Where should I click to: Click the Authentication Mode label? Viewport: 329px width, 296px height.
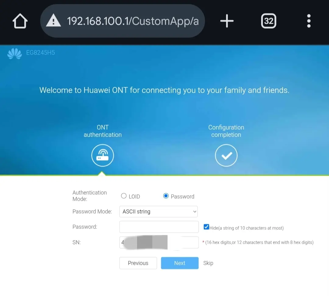pyautogui.click(x=90, y=196)
